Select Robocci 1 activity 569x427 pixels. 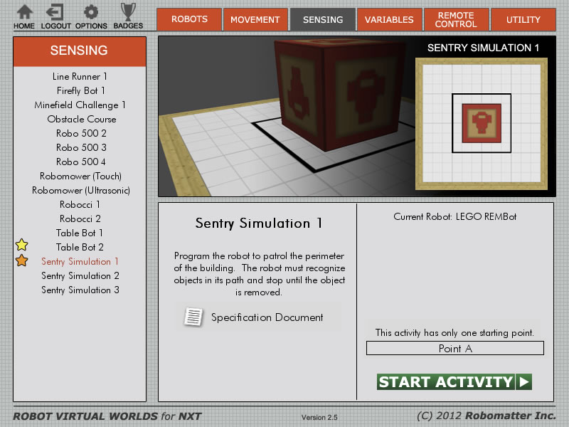pyautogui.click(x=80, y=204)
